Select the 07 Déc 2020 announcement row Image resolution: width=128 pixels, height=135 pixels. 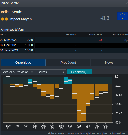click(x=64, y=45)
